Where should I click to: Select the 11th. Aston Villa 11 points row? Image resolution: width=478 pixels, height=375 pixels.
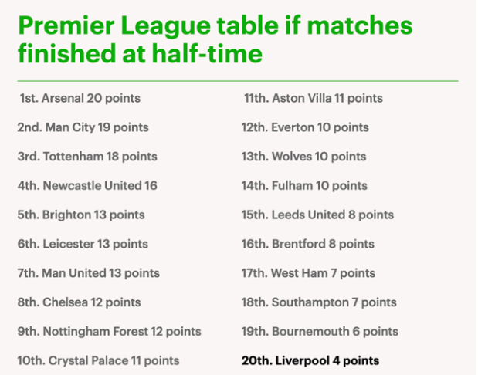(313, 99)
